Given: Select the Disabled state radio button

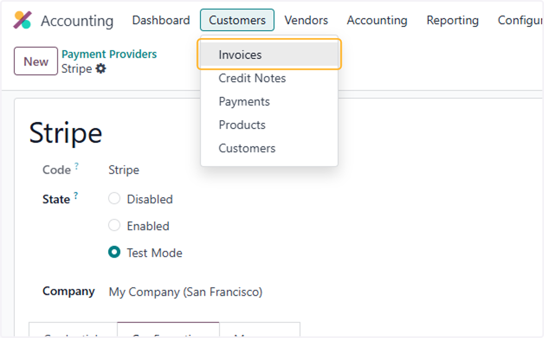Looking at the screenshot, I should pyautogui.click(x=114, y=198).
